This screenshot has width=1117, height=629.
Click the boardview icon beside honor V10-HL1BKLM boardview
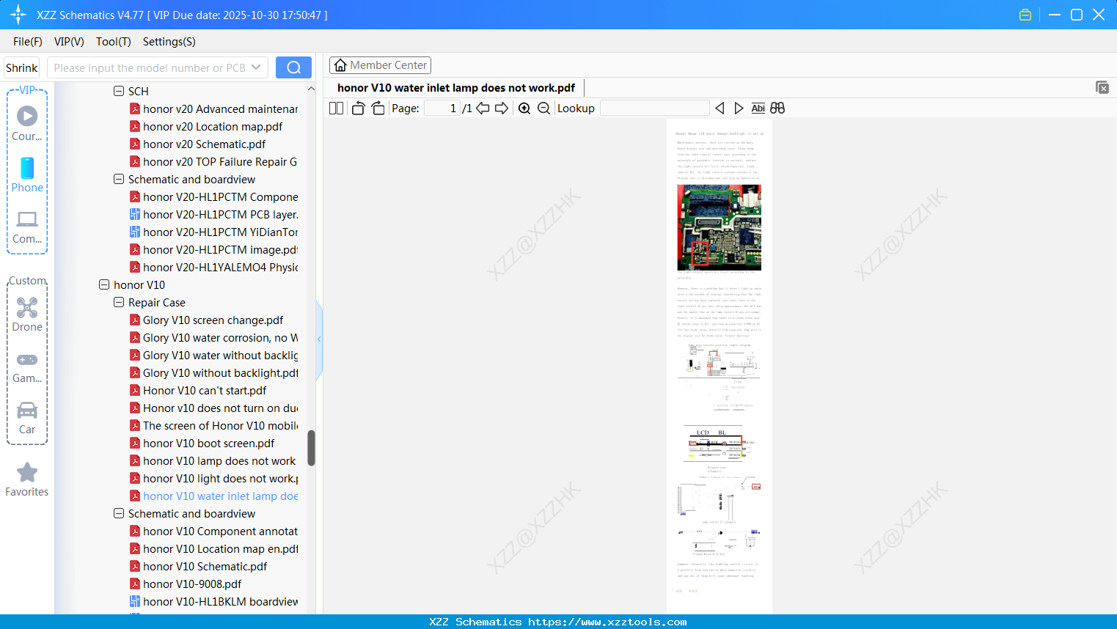coord(135,601)
